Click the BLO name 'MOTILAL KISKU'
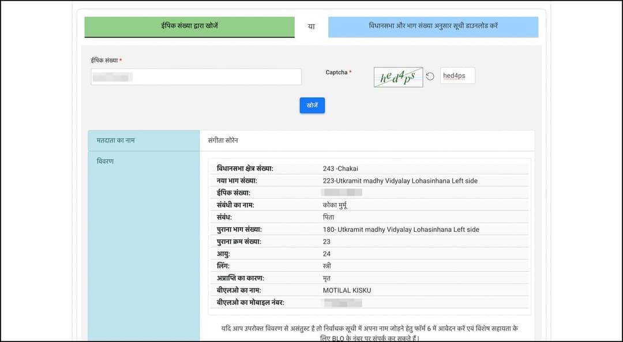 coord(347,290)
